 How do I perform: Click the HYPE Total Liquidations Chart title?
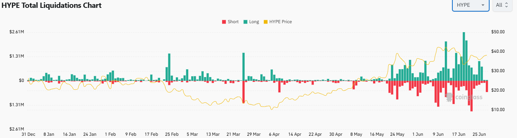[52, 5]
